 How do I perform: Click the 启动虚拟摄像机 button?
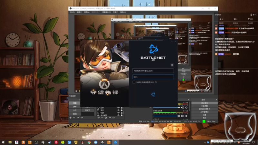point(204,109)
